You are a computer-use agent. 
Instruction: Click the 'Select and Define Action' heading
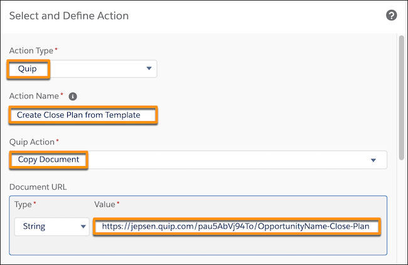[69, 16]
